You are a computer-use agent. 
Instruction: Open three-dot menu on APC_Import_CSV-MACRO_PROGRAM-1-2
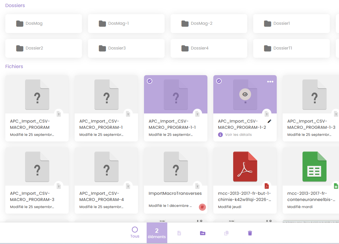point(270,82)
